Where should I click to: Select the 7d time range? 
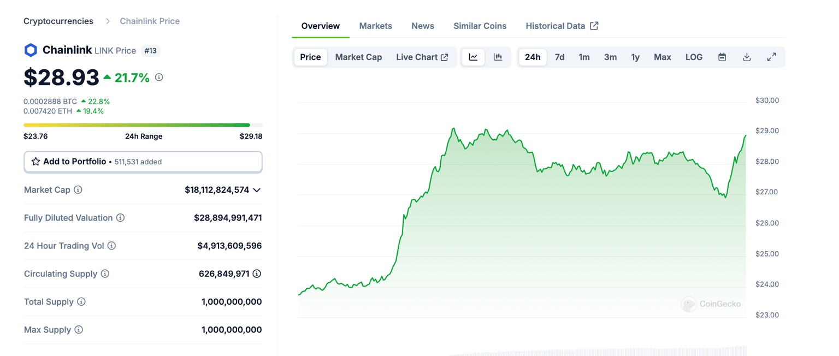559,57
